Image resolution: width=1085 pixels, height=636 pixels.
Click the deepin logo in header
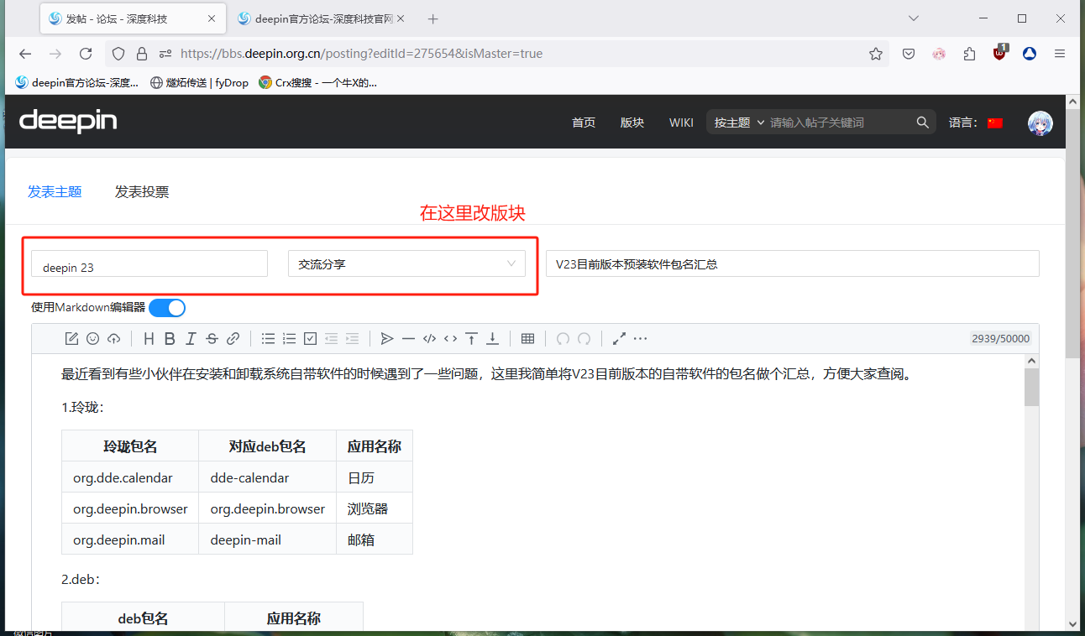pyautogui.click(x=68, y=121)
